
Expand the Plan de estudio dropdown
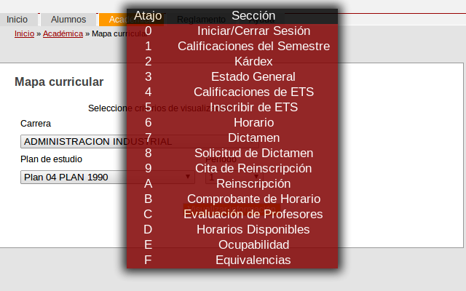click(x=108, y=177)
